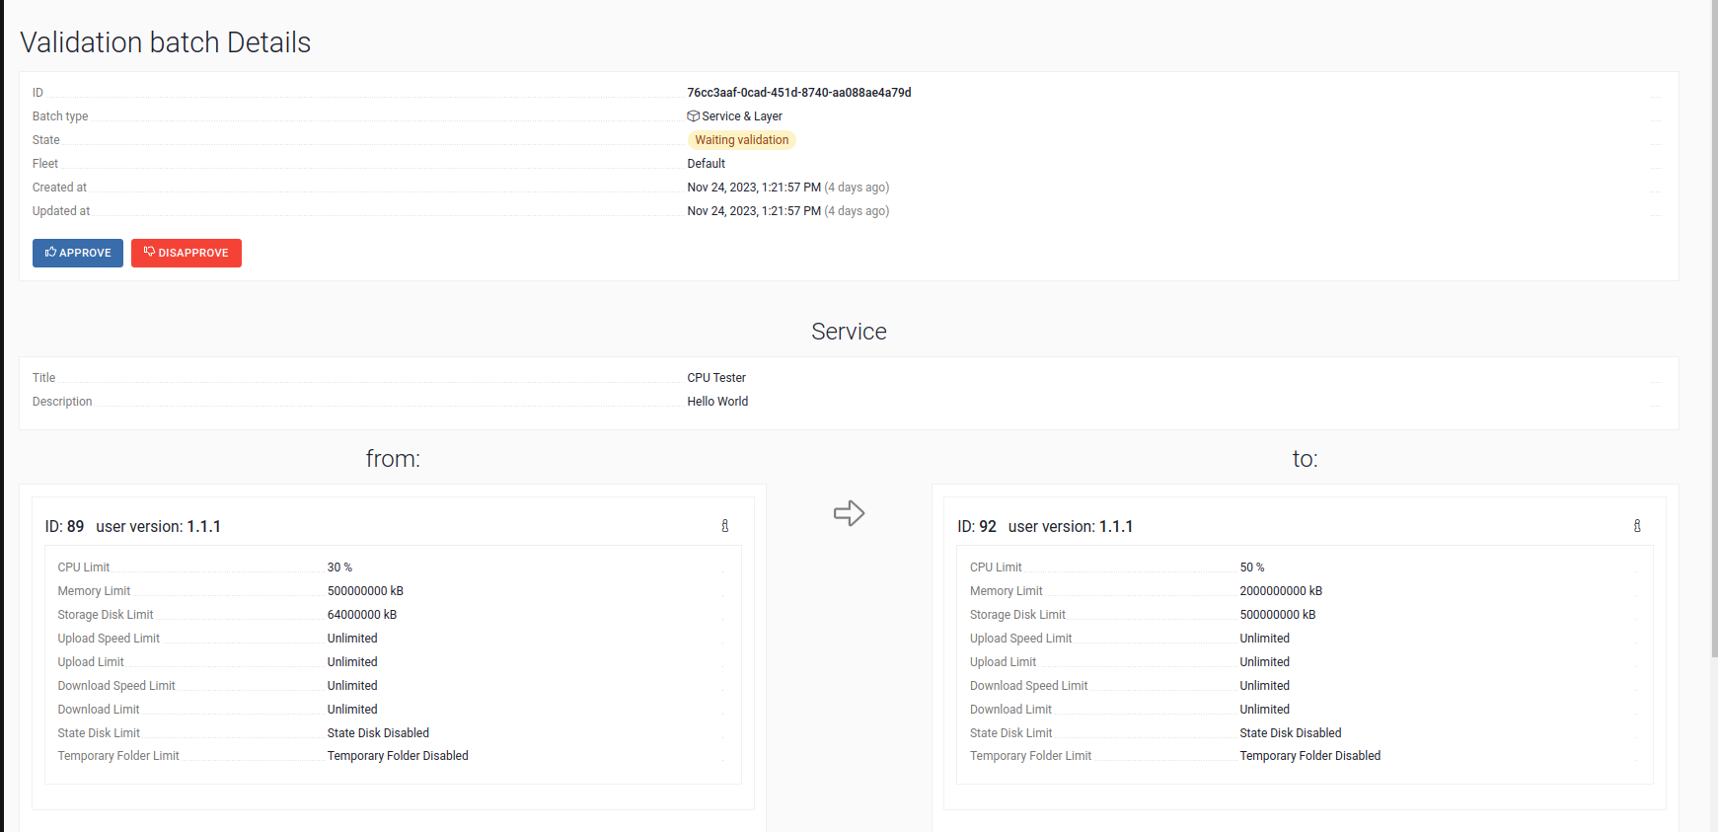Click State Disk Disabled in the from card

378,733
